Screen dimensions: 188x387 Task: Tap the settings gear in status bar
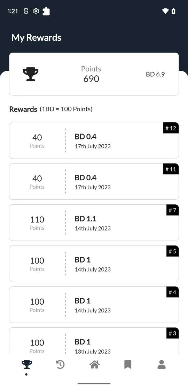(36, 12)
